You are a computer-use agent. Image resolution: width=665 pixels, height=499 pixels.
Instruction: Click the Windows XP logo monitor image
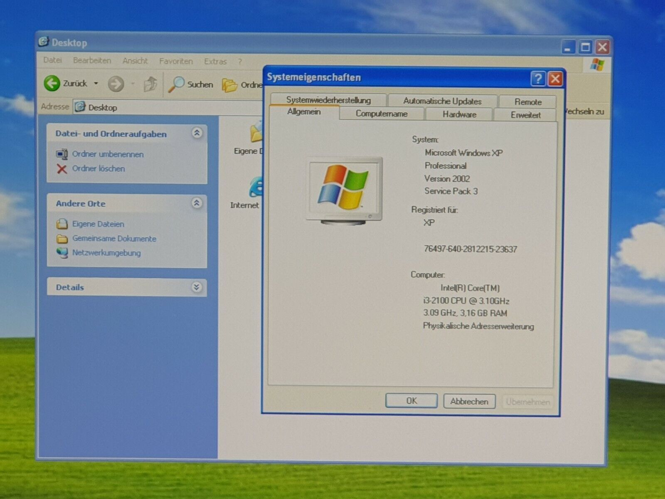point(345,191)
